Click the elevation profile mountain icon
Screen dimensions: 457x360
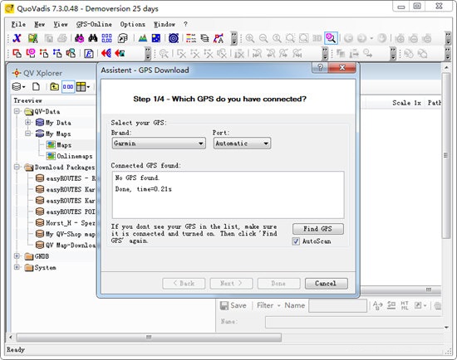[x=143, y=38]
